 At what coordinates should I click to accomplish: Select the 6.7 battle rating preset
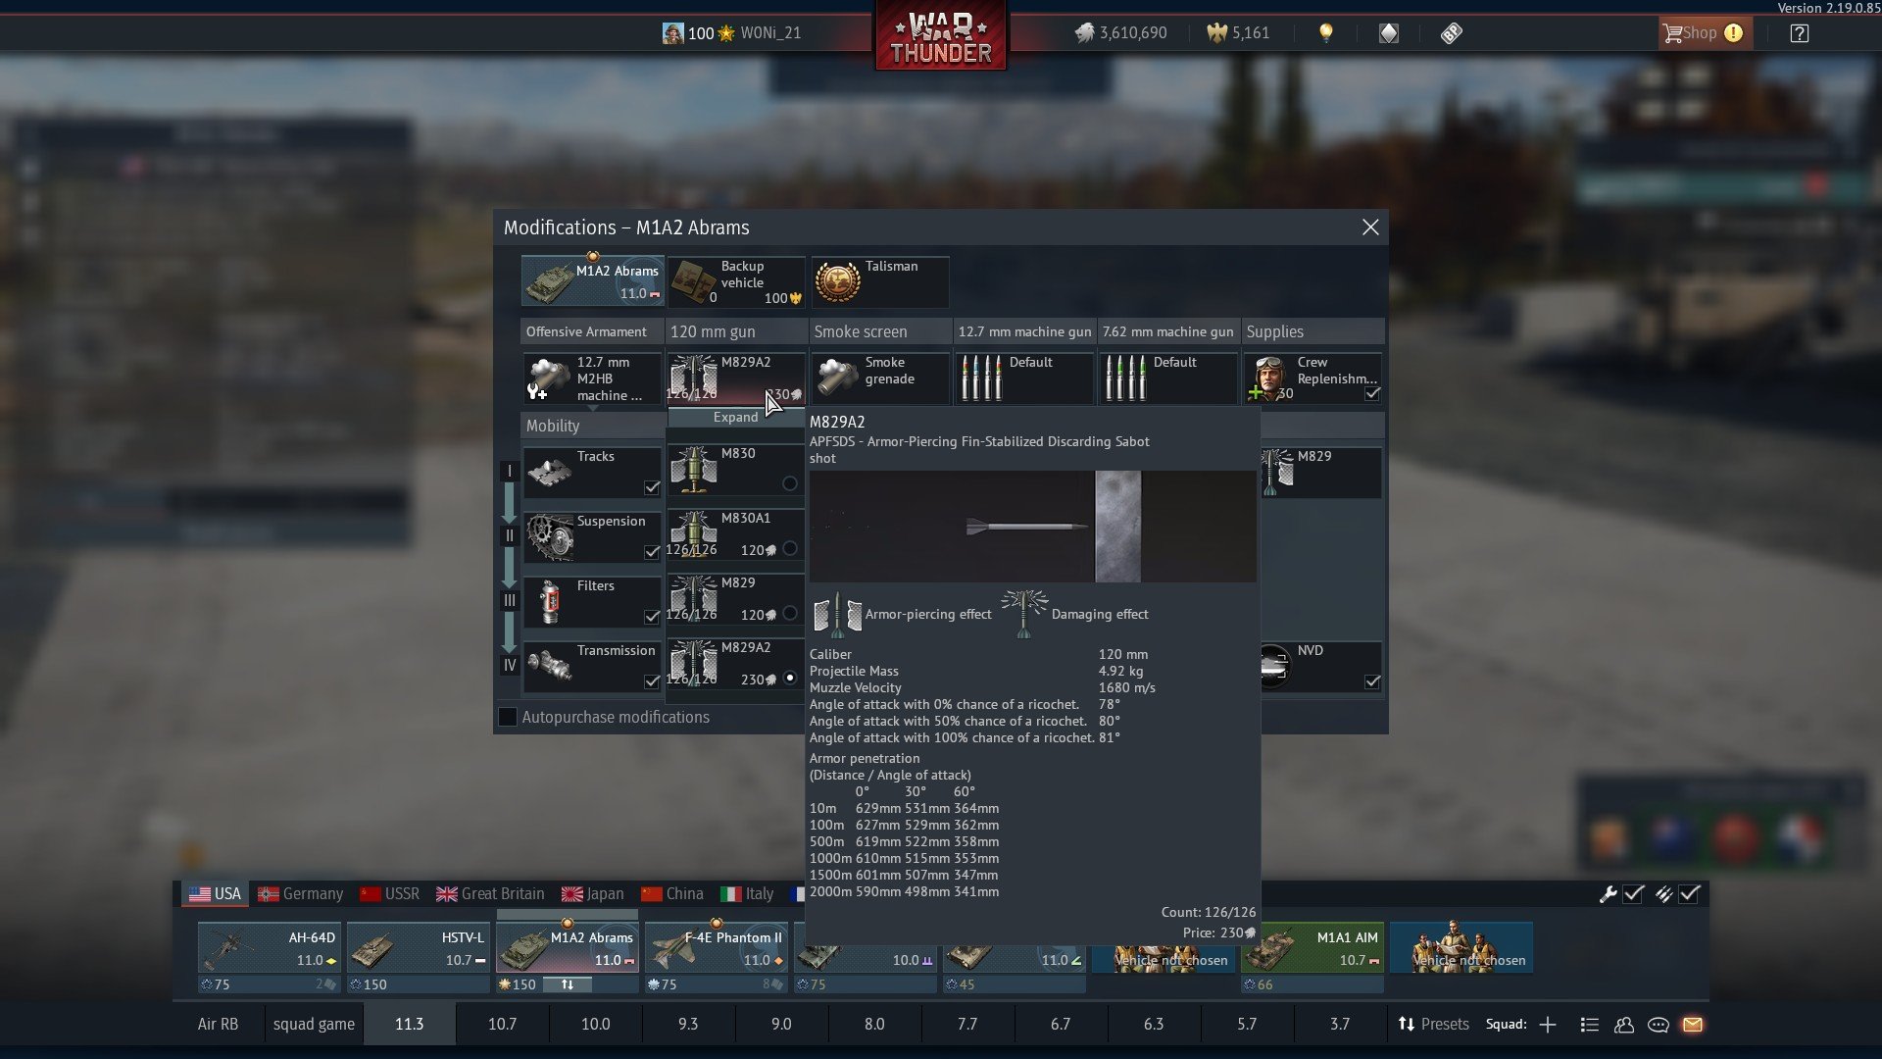click(x=1061, y=1024)
